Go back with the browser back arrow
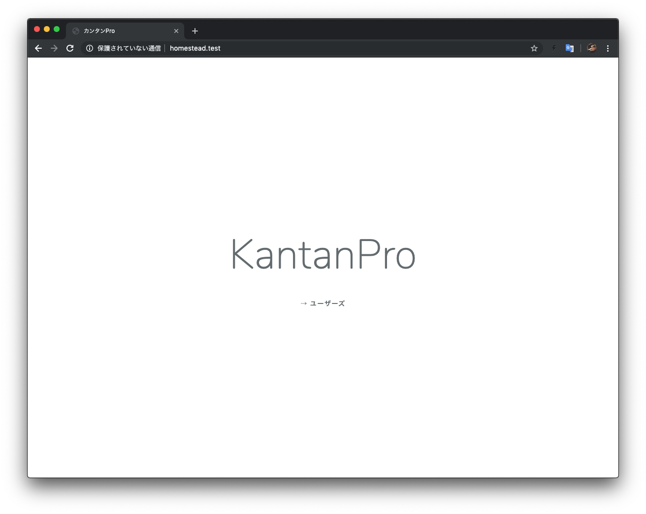 coord(38,48)
